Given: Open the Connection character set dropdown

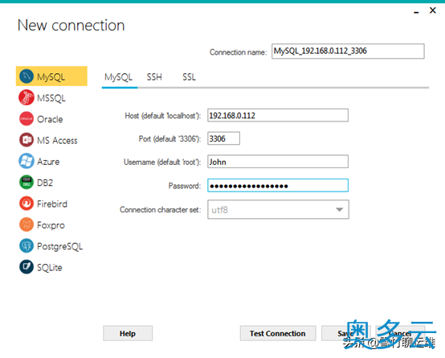Looking at the screenshot, I should pyautogui.click(x=278, y=209).
